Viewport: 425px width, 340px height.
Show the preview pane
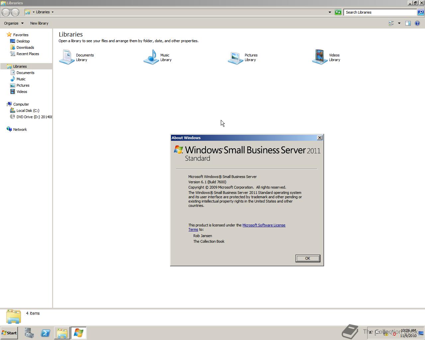click(408, 23)
